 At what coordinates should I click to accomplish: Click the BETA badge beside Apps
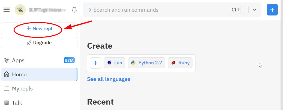click(x=69, y=60)
